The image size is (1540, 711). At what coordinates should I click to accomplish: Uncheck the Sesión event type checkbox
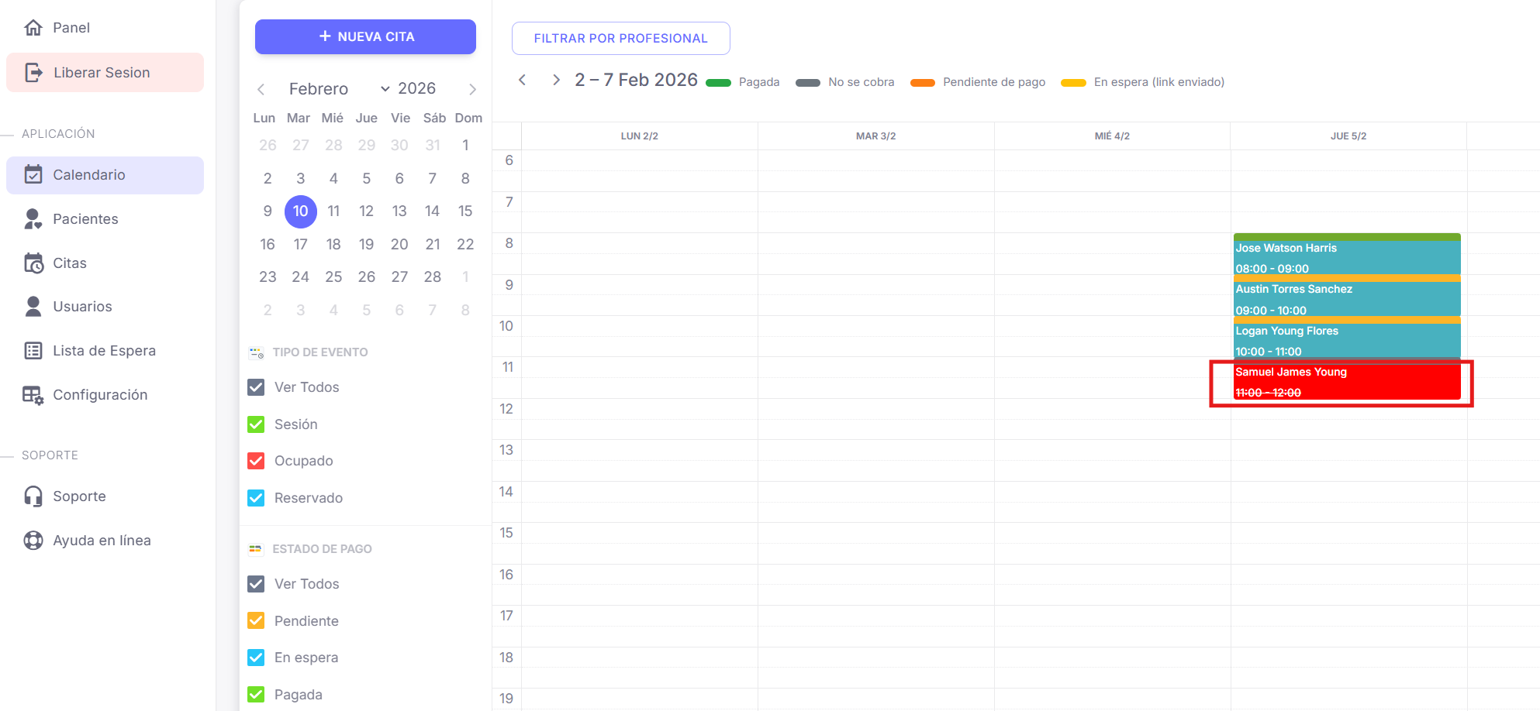256,424
